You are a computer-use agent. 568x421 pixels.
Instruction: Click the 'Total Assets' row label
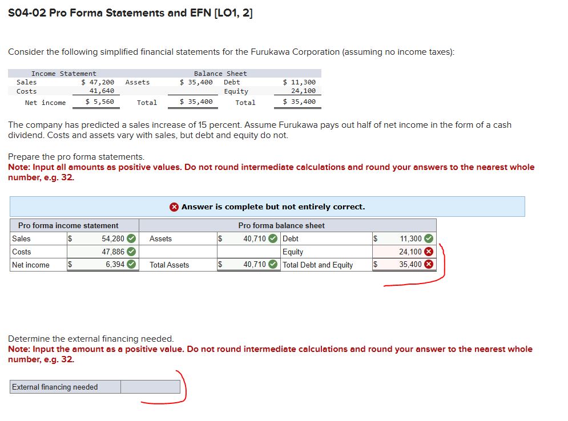(169, 265)
